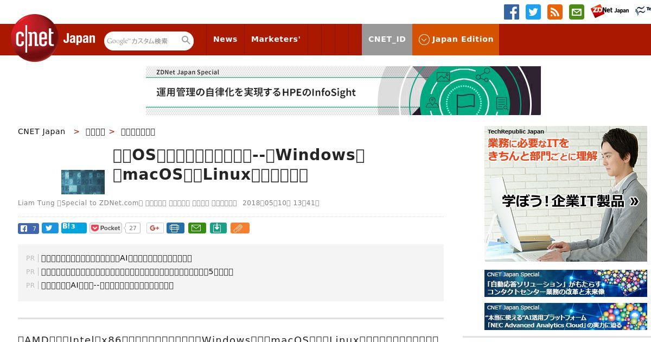Tweet this article using Twitter share button
This screenshot has width=651, height=342.
tap(50, 229)
